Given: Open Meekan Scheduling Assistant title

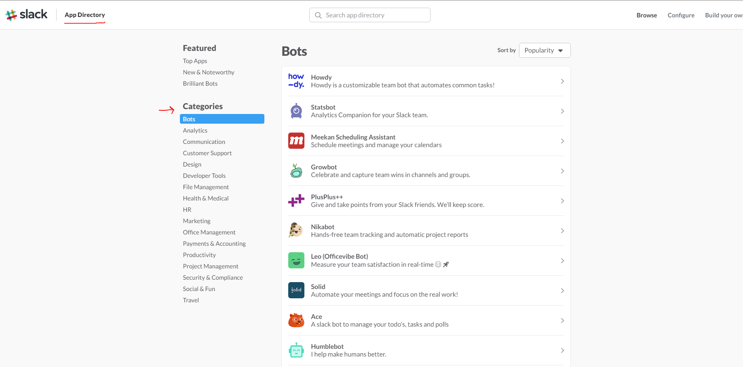Looking at the screenshot, I should click(x=353, y=137).
